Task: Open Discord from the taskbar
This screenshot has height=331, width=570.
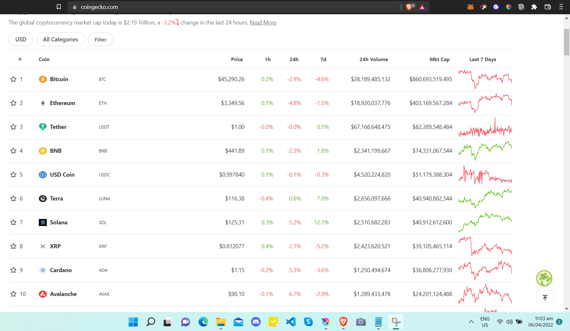Action: tap(256, 322)
